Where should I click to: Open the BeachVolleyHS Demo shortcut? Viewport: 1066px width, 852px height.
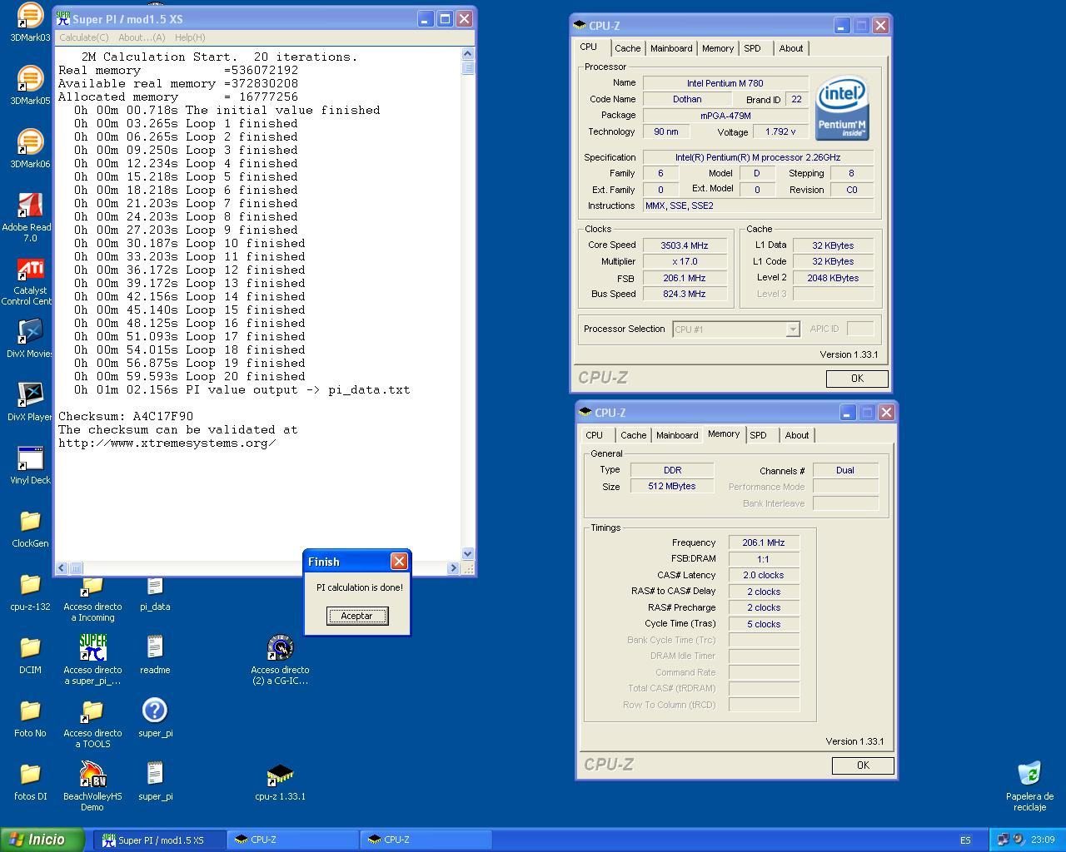tap(92, 775)
